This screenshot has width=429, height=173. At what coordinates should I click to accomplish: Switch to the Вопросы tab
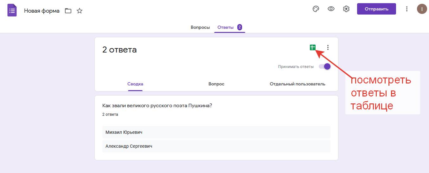click(200, 27)
